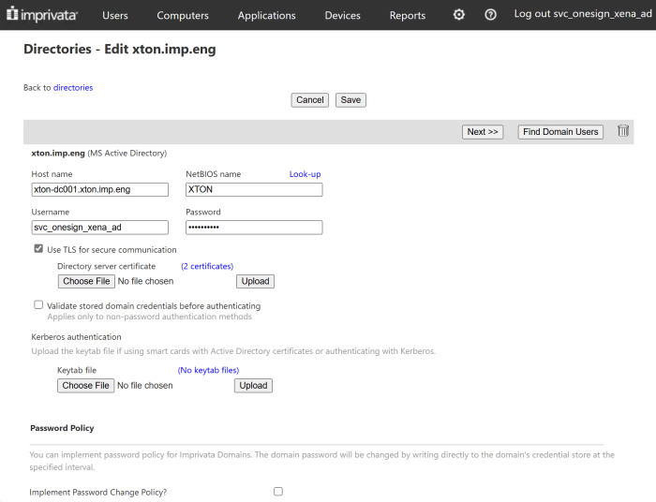Click the Kerberos authentication label
The width and height of the screenshot is (656, 502).
click(76, 337)
